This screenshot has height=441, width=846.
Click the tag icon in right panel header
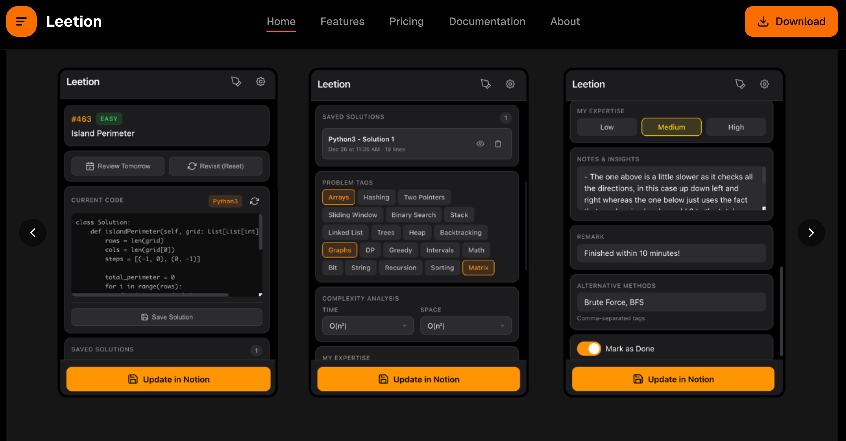(x=740, y=84)
